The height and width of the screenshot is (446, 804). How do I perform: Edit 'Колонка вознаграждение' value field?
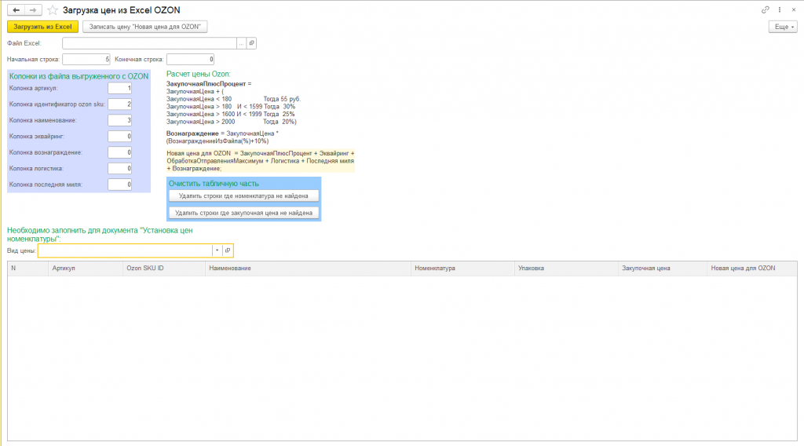[119, 152]
